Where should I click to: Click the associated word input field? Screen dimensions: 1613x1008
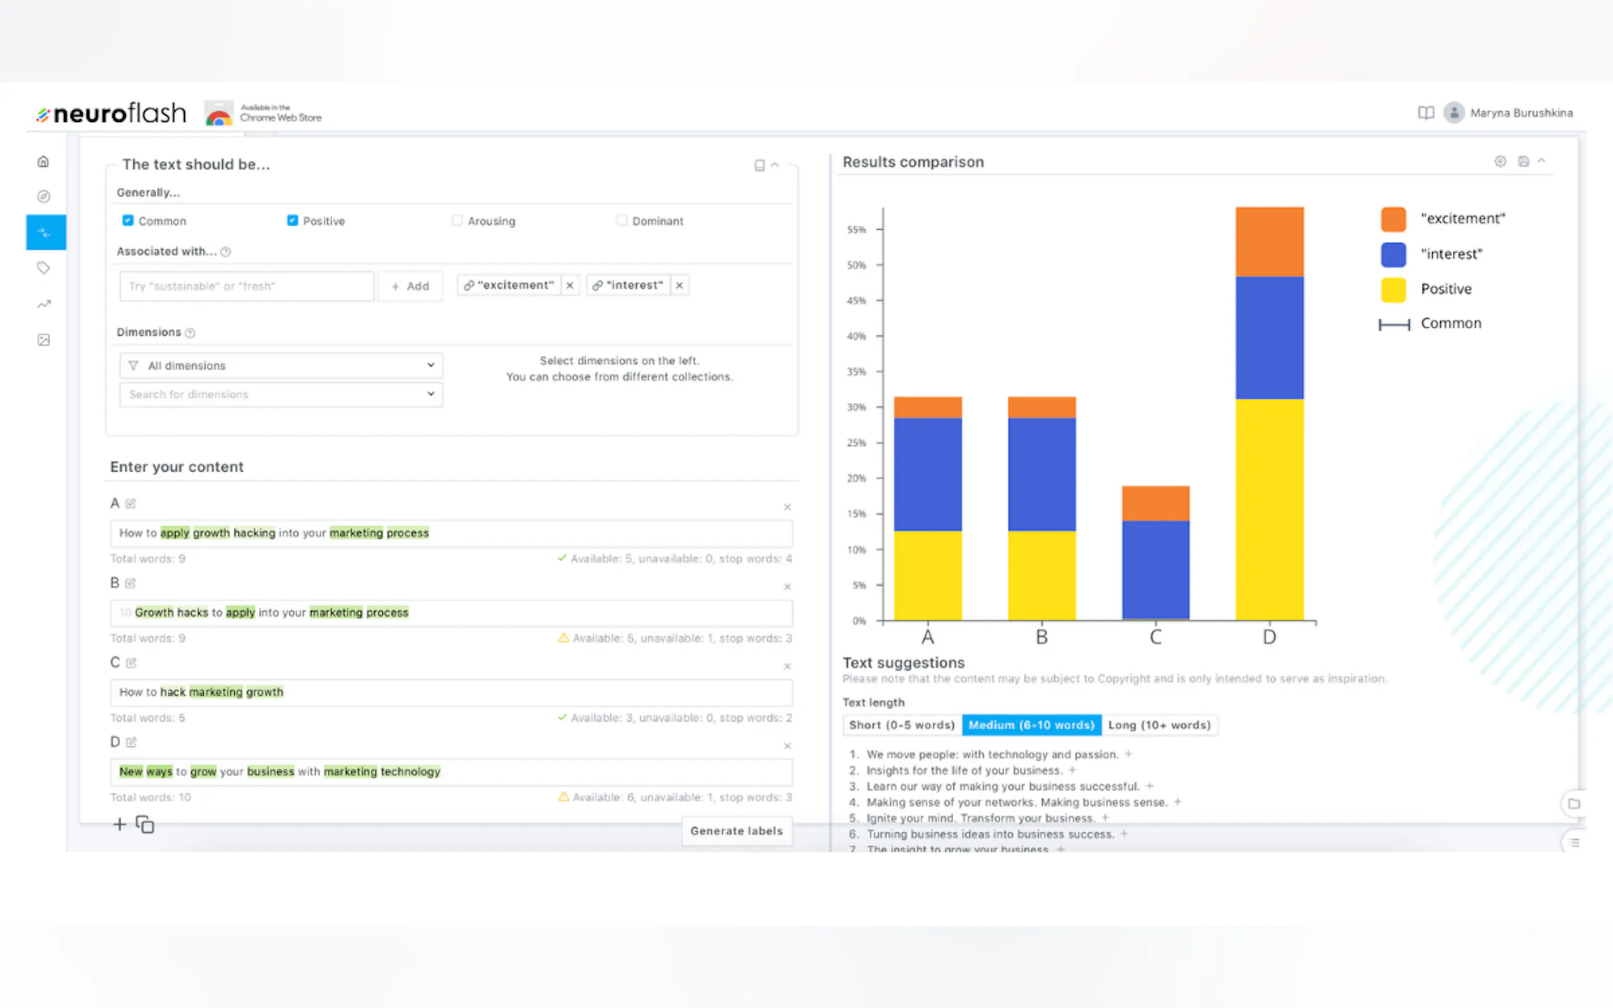pos(247,286)
